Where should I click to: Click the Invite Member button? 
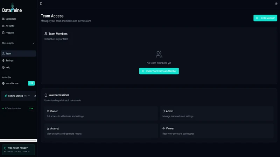click(x=265, y=18)
